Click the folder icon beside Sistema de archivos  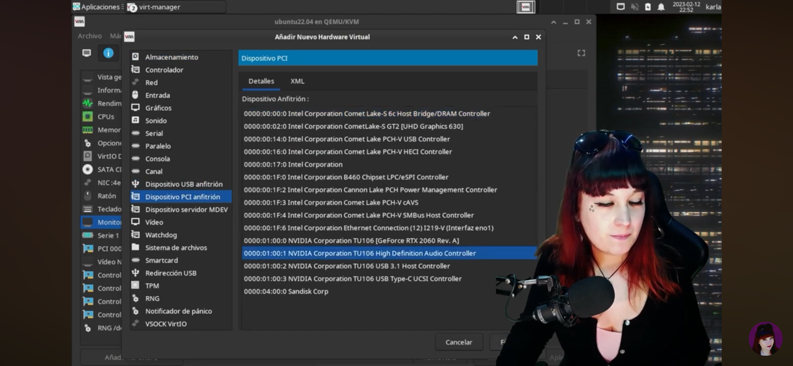[136, 247]
